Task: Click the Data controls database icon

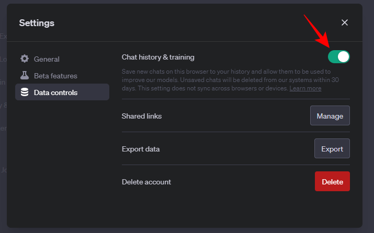Action: tap(25, 92)
